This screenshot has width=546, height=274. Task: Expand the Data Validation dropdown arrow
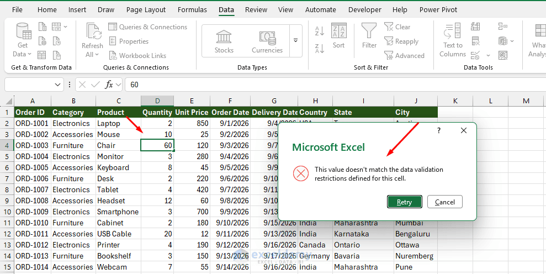click(x=488, y=55)
